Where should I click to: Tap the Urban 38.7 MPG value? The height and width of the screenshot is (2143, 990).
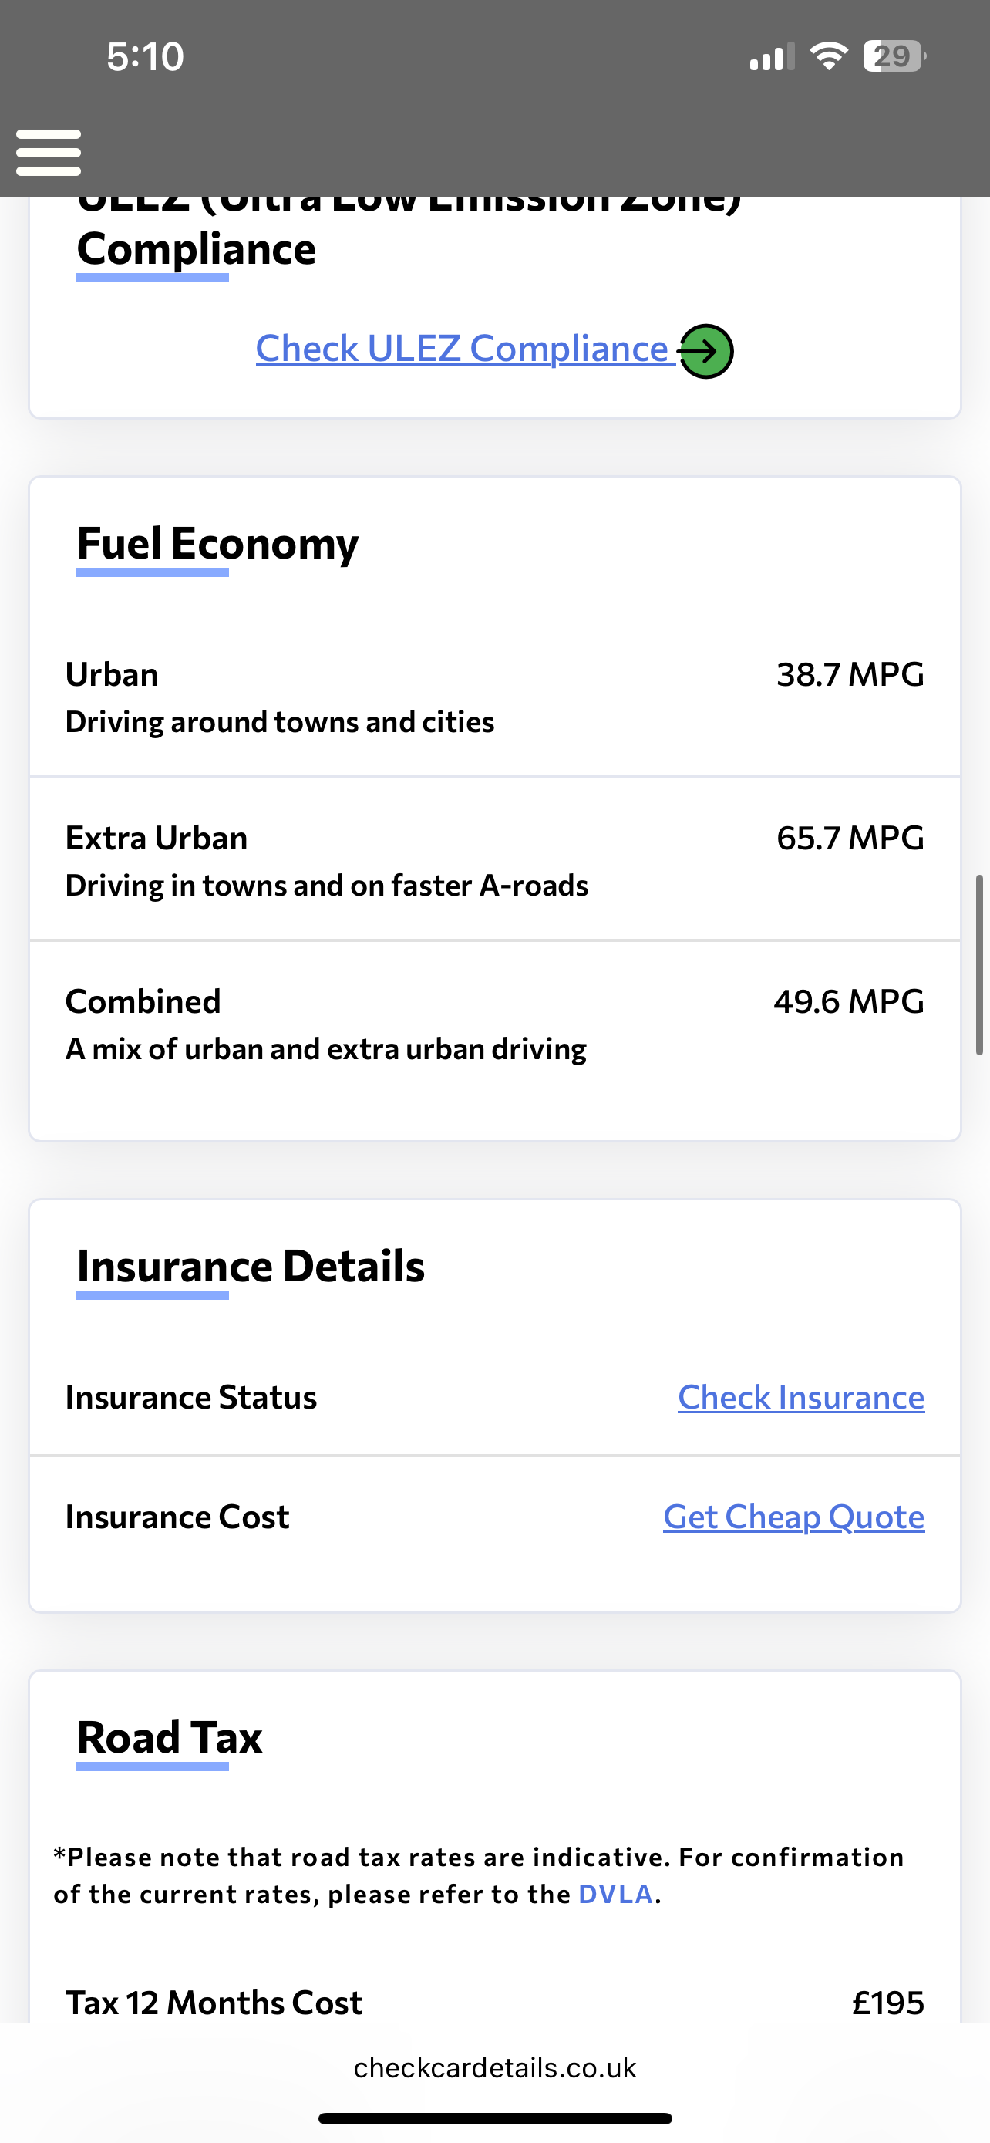click(x=850, y=675)
